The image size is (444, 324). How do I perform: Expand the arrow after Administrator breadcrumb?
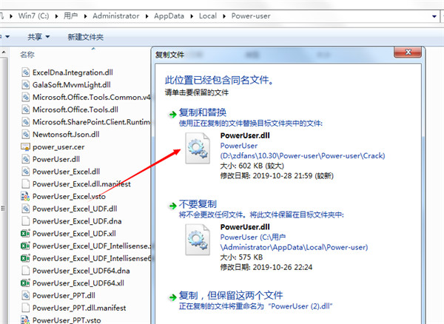tap(147, 16)
